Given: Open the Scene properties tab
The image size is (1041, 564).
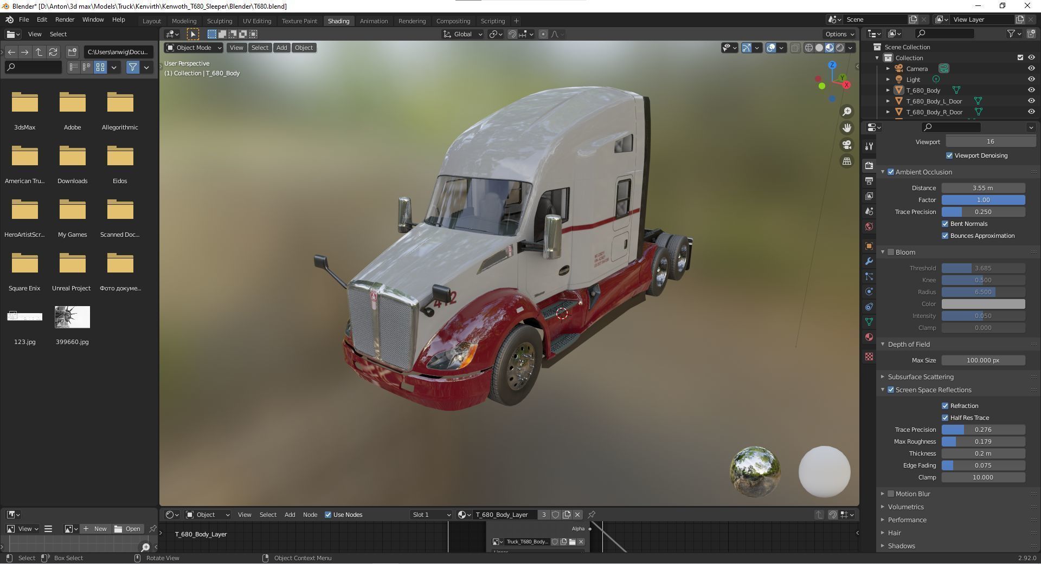Looking at the screenshot, I should point(869,211).
